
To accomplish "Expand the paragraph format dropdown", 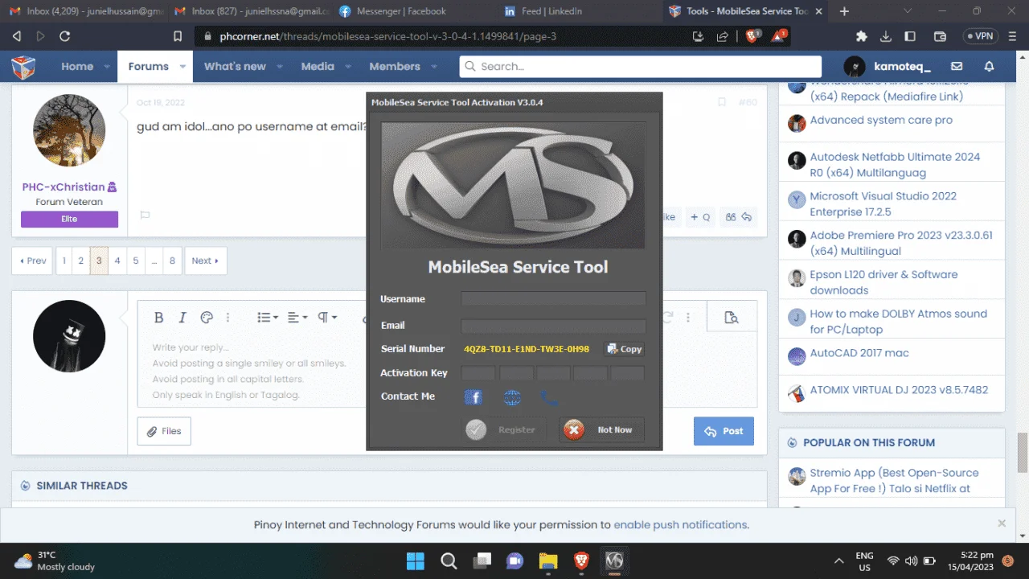I will [x=327, y=318].
